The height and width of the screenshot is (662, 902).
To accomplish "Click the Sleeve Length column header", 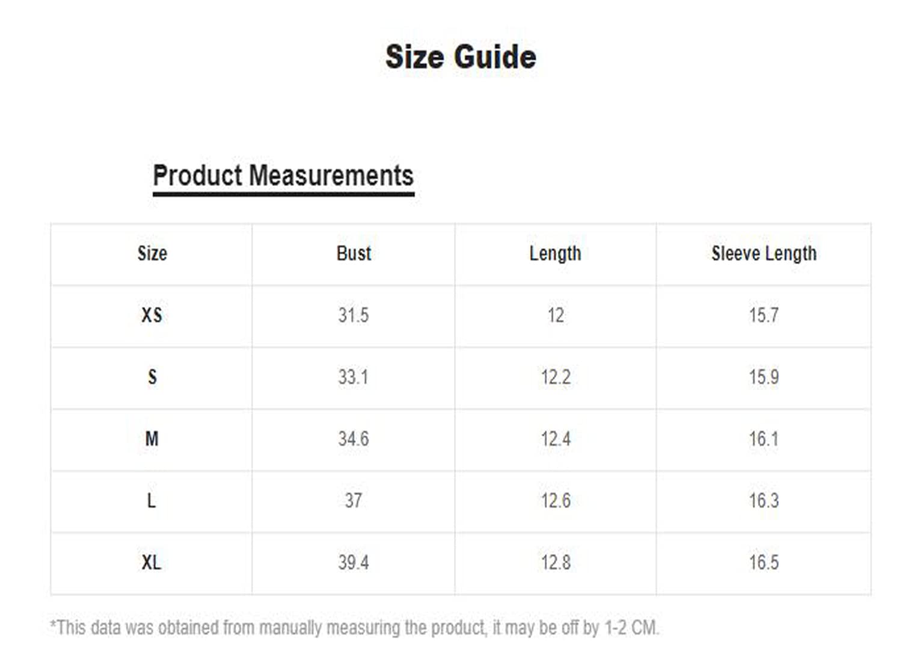I will (x=764, y=253).
